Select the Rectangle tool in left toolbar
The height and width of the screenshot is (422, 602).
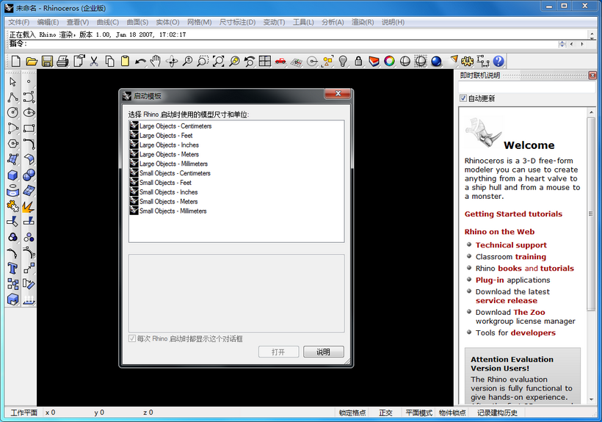tap(29, 128)
